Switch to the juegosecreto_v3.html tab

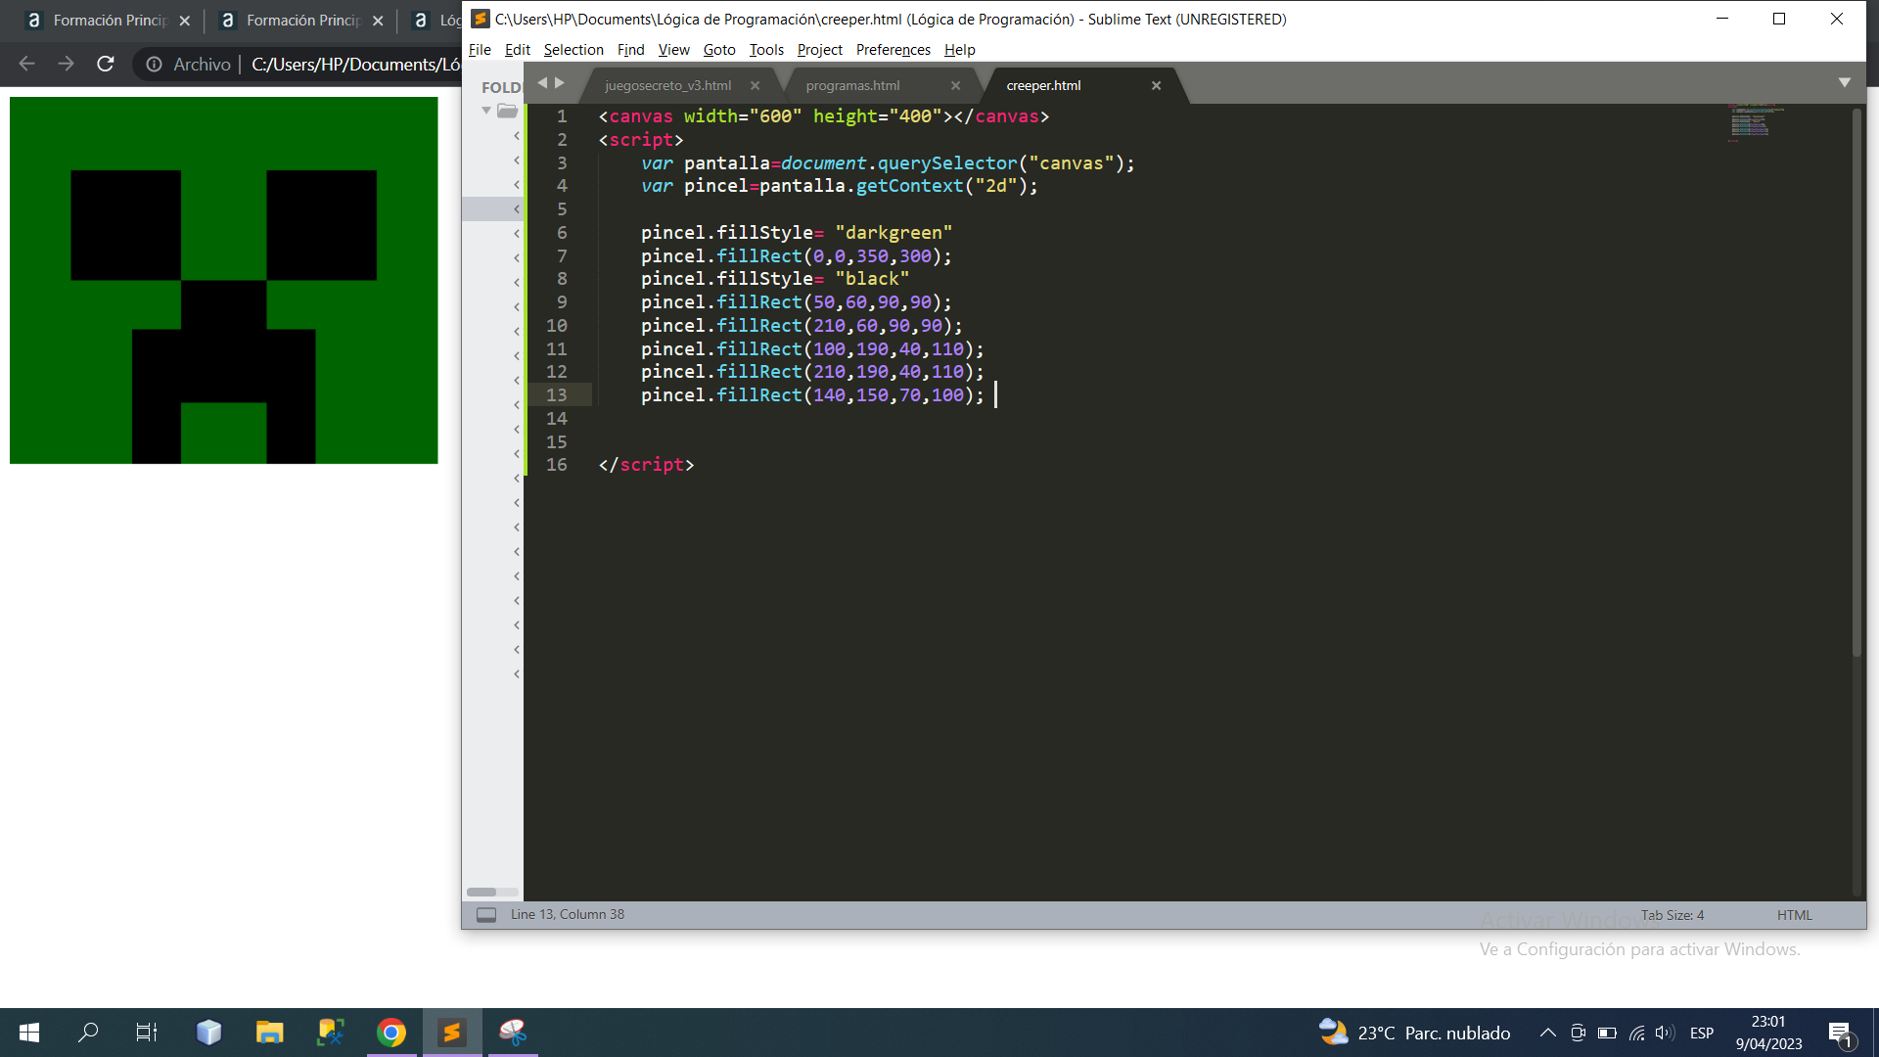(667, 86)
